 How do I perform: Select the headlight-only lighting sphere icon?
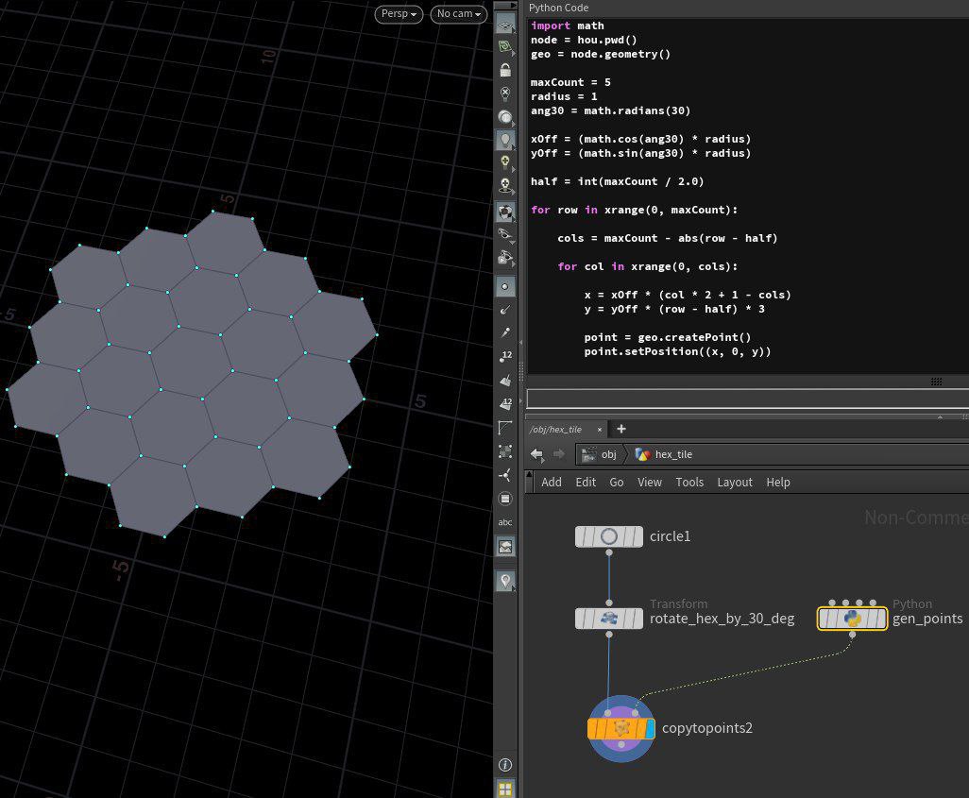coord(505,117)
